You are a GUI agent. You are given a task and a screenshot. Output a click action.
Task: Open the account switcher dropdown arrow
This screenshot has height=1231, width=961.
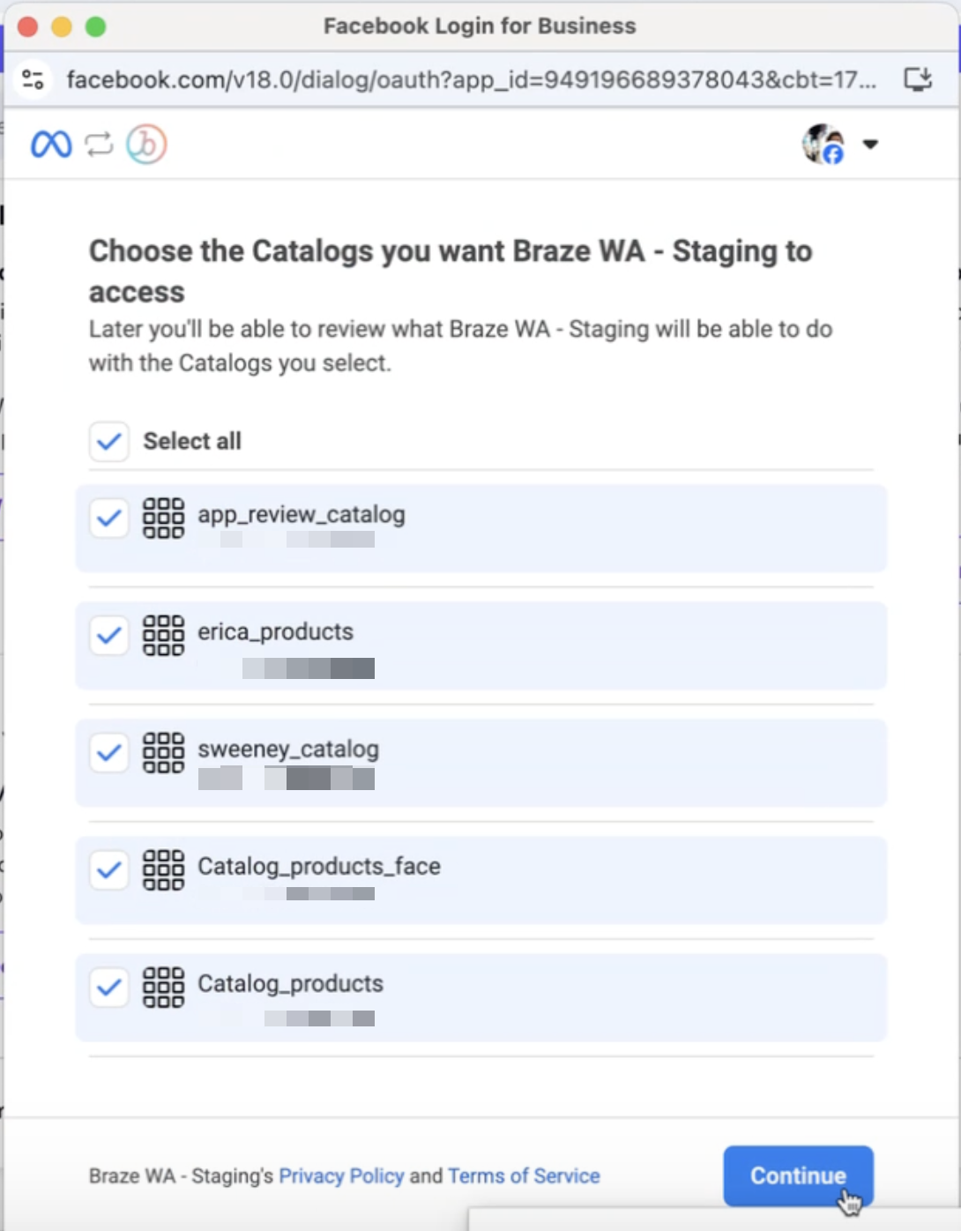pyautogui.click(x=870, y=145)
